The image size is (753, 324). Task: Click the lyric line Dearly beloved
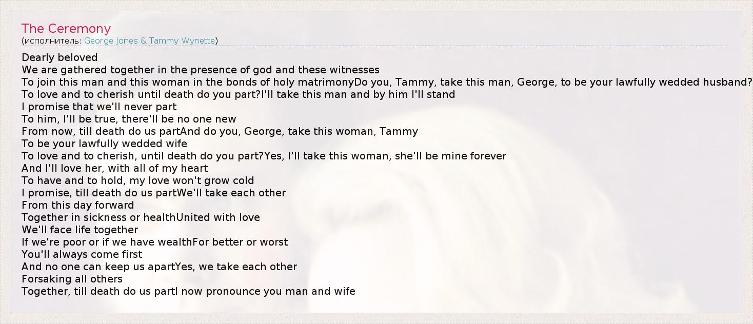(x=60, y=57)
